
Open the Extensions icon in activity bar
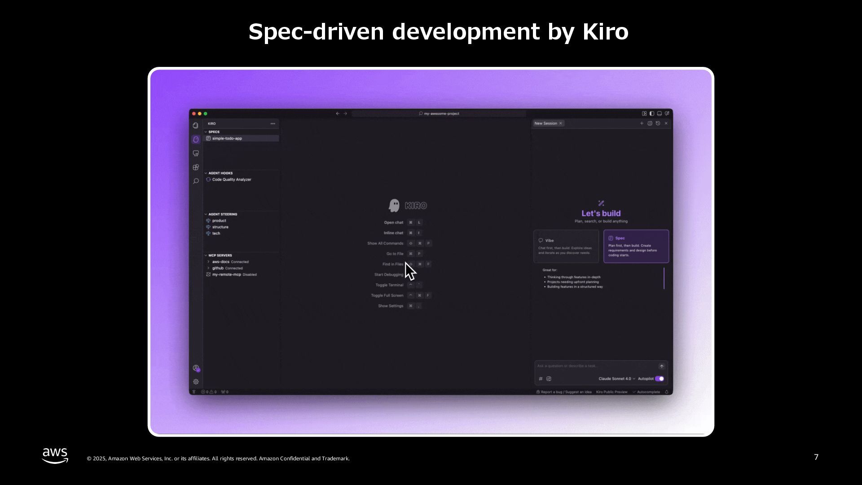(196, 167)
